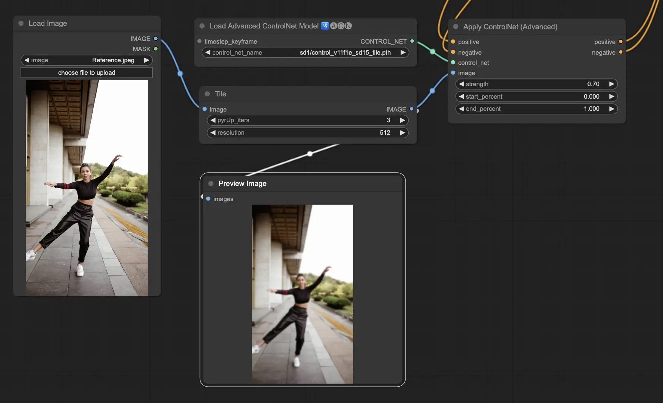
Task: Collapse the Preview Image node using its title dot
Action: tap(211, 183)
